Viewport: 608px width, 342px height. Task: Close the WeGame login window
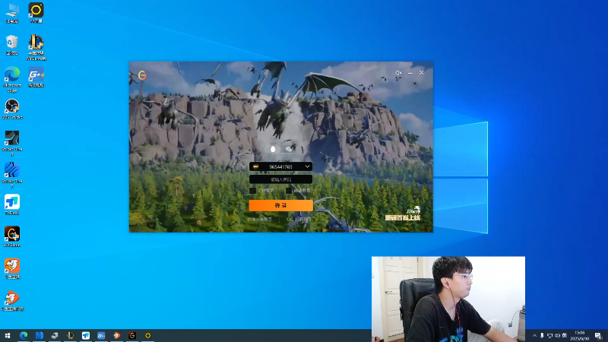pos(422,73)
